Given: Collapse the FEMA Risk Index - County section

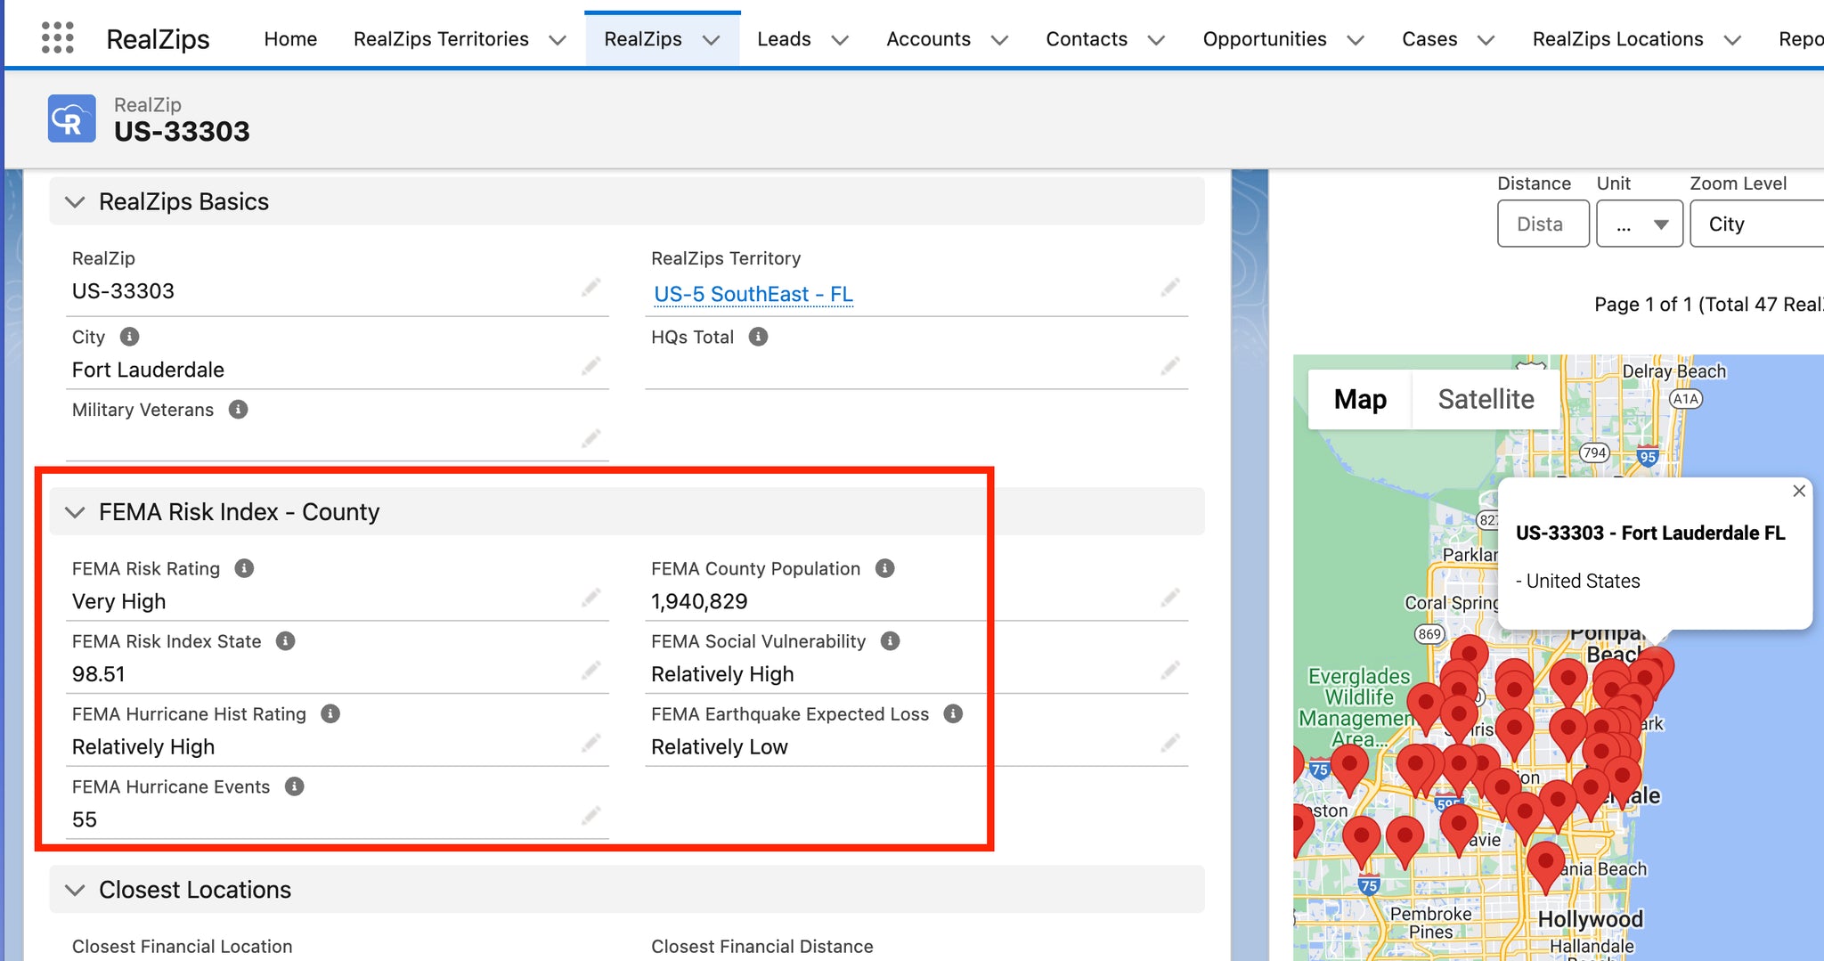Looking at the screenshot, I should coord(75,512).
